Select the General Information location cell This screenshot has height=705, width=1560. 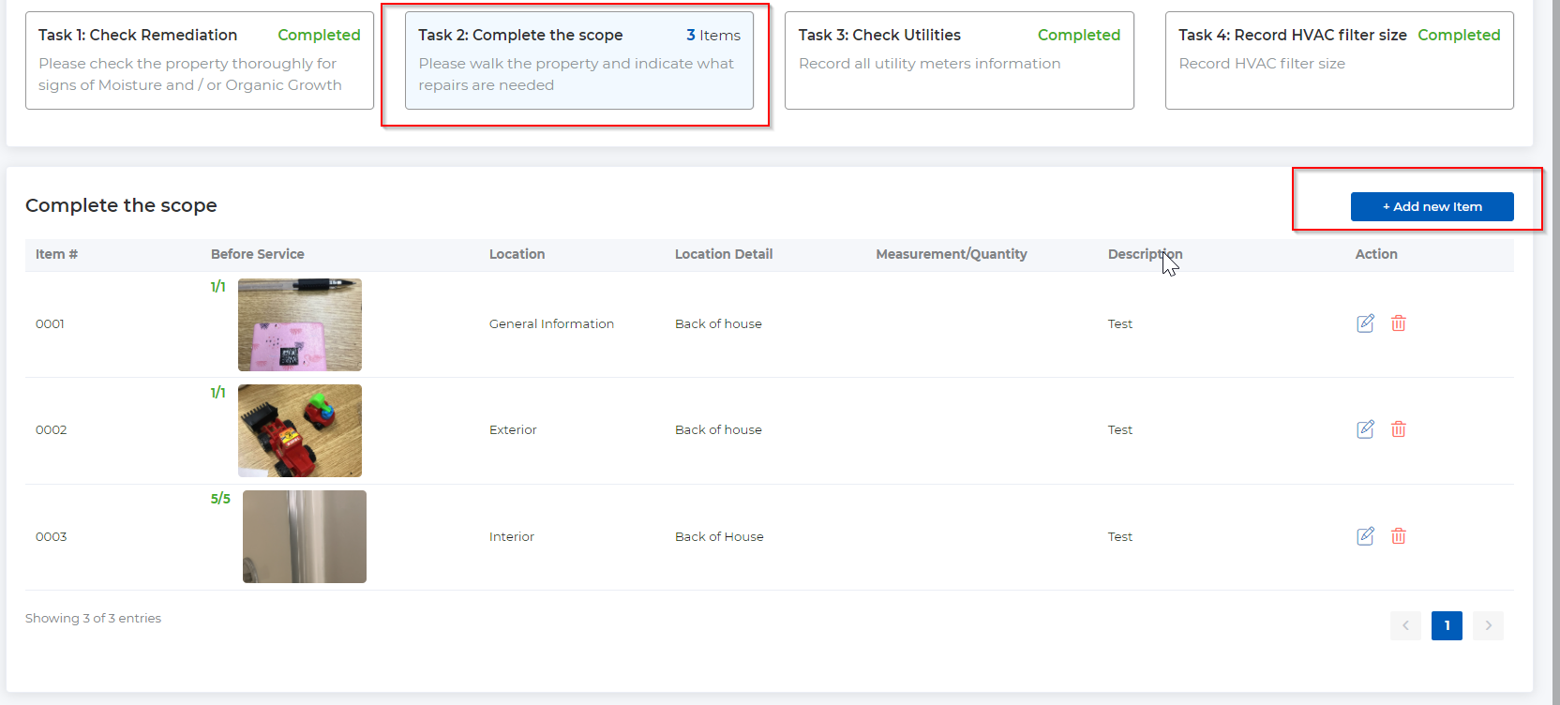click(x=551, y=323)
